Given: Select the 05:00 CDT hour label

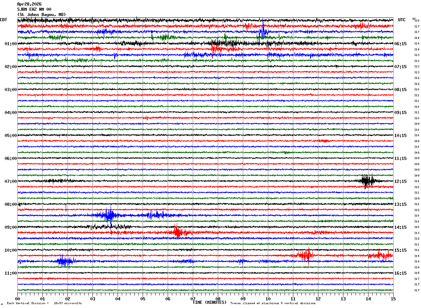Looking at the screenshot, I should coord(11,136).
